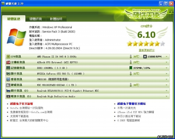The width and height of the screenshot is (175, 139).
Task: Close the 硬體天使 window
Action: point(171,4)
